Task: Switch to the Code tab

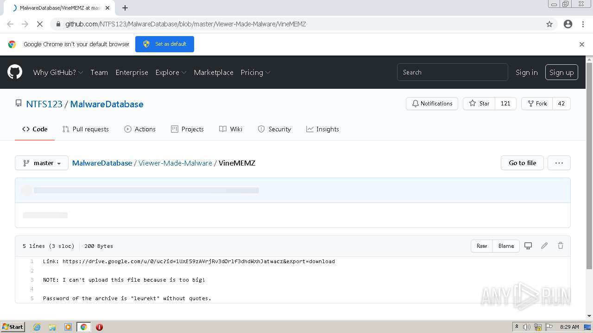Action: (x=35, y=129)
